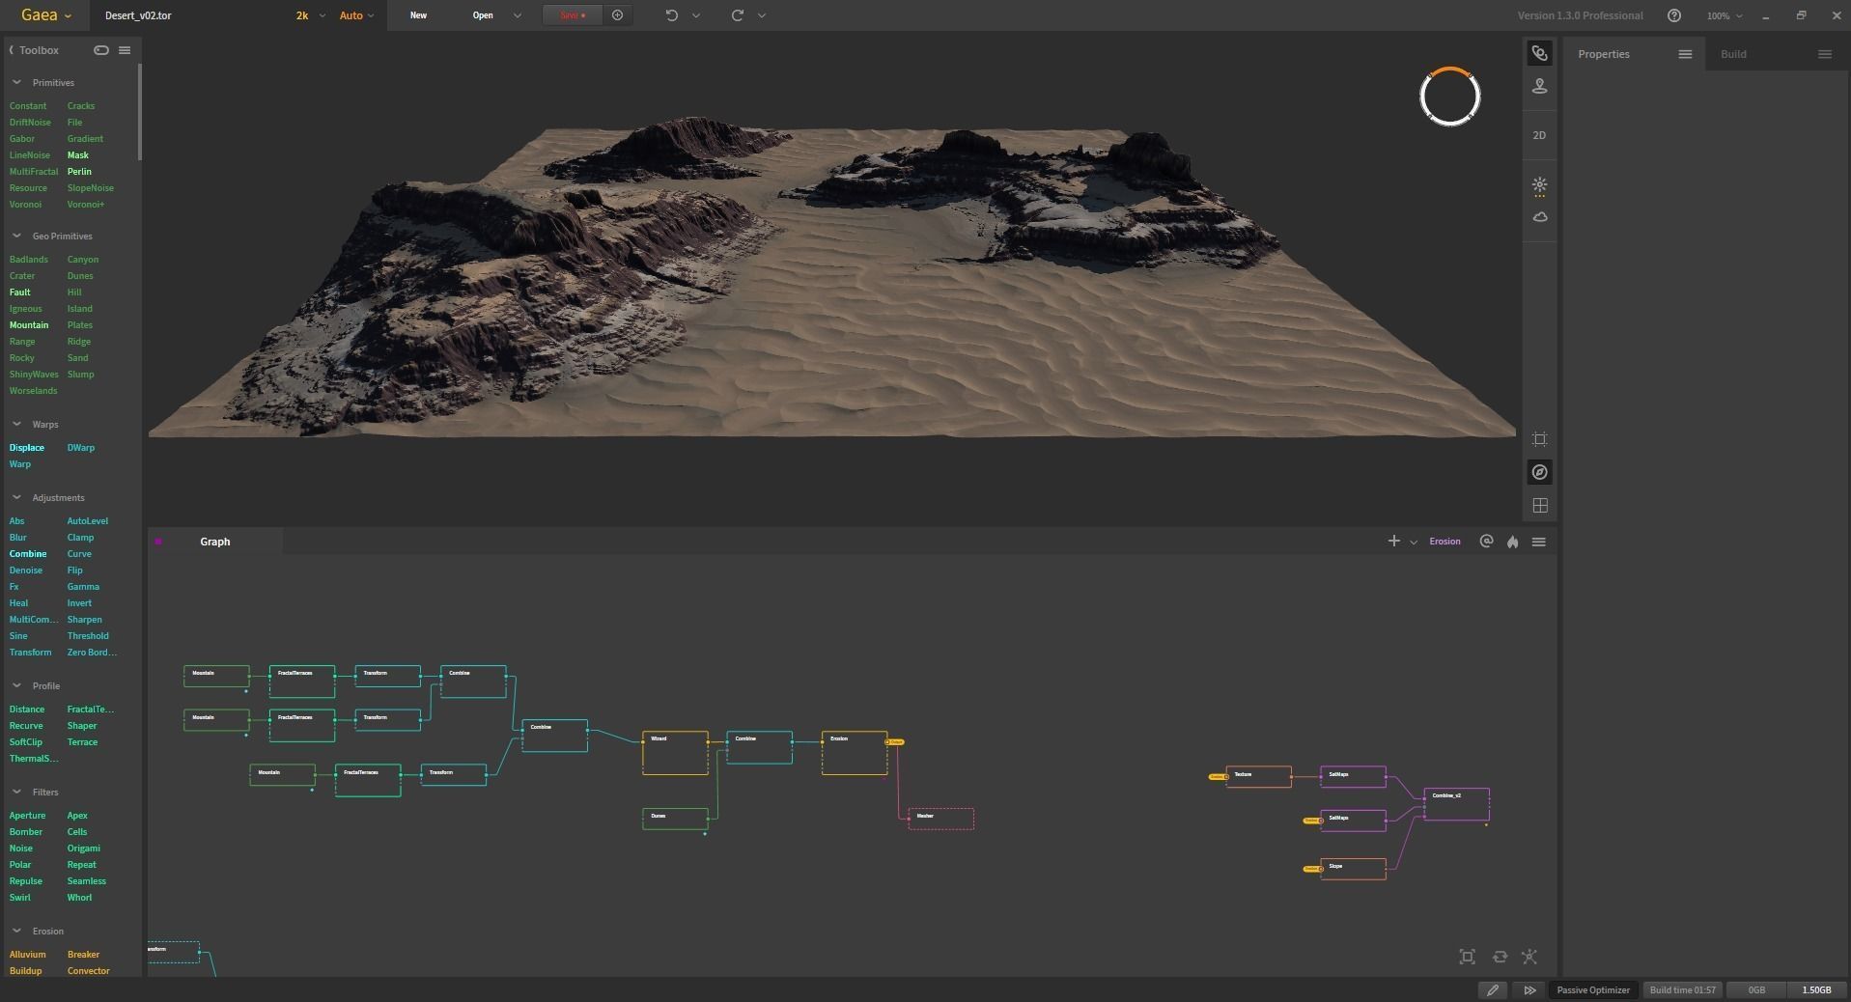Image resolution: width=1851 pixels, height=1002 pixels.
Task: Collapse the Geo Primitives section
Action: coord(16,236)
